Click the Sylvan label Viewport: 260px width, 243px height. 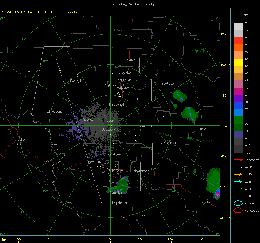tap(110, 85)
